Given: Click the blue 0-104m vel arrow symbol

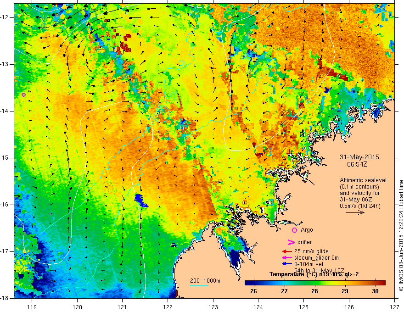Looking at the screenshot, I should (287, 264).
